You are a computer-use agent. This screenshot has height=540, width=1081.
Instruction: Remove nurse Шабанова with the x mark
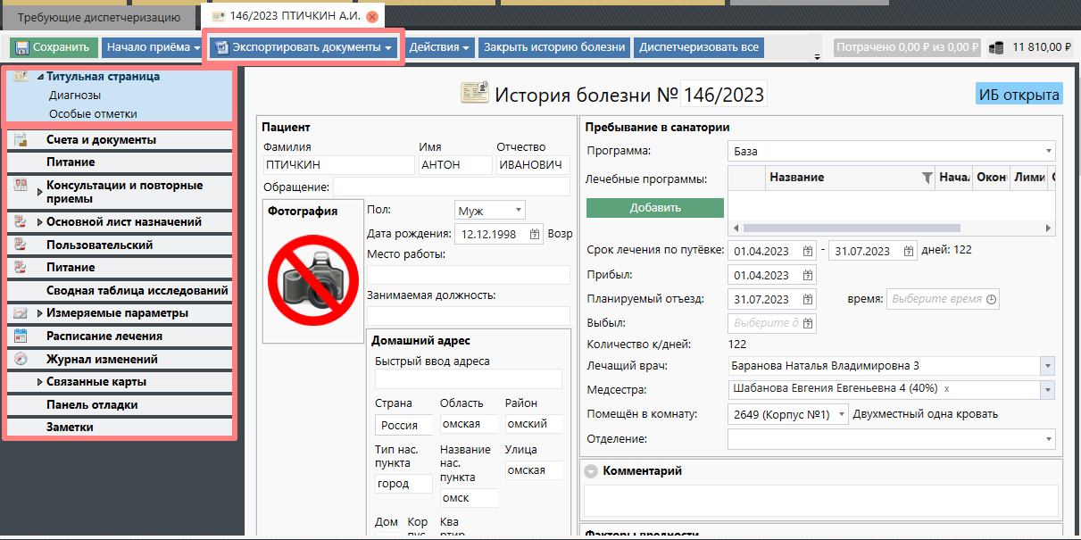click(946, 389)
